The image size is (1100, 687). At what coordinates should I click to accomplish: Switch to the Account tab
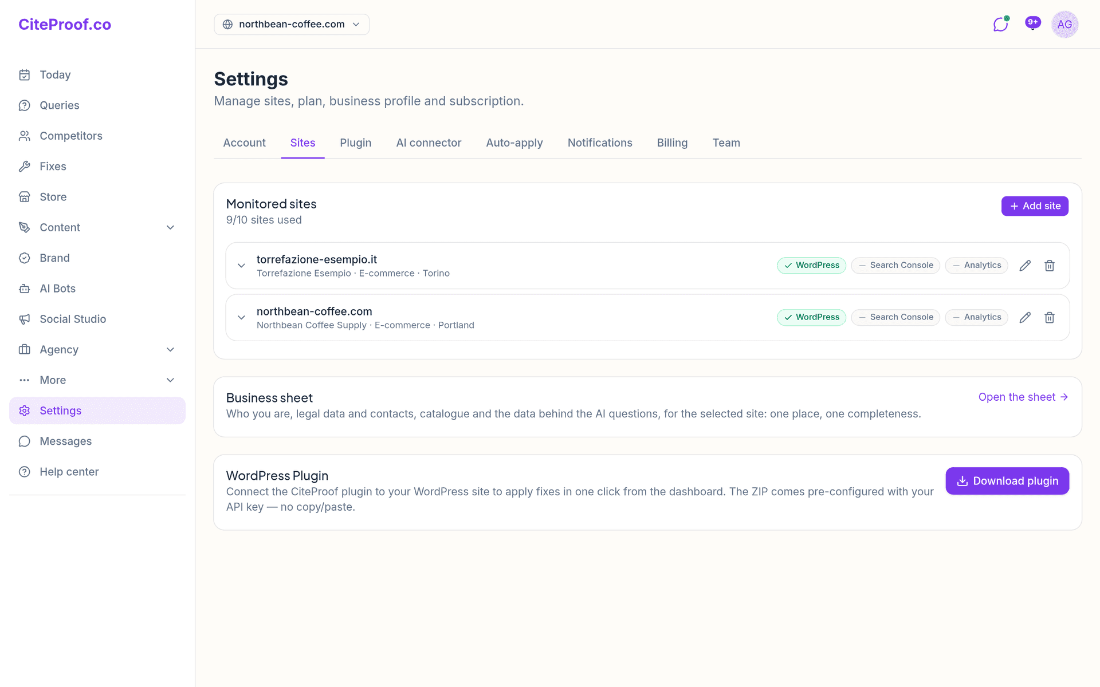coord(244,143)
